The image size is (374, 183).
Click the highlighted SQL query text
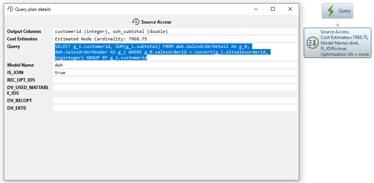click(162, 52)
